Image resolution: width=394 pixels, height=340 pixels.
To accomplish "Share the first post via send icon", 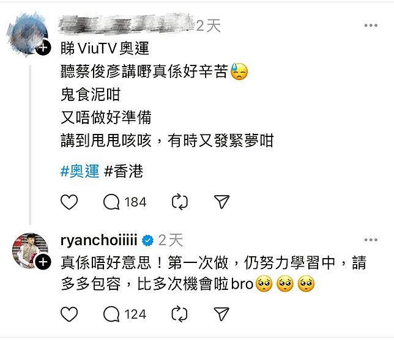I will click(x=221, y=202).
